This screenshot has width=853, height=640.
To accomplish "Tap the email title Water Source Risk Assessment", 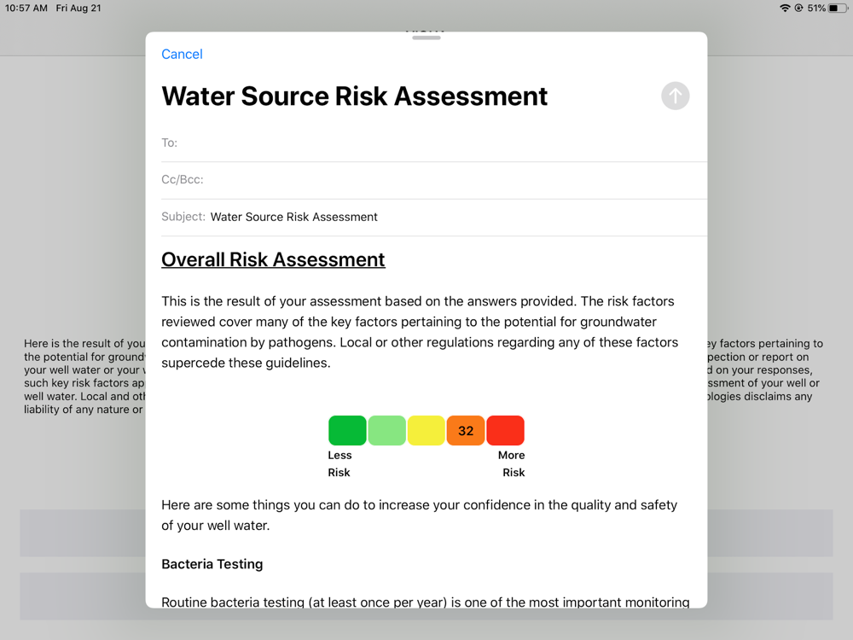I will [355, 96].
